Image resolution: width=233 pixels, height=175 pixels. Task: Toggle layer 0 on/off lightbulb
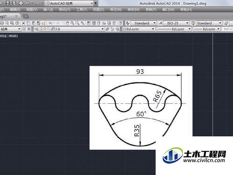[x=41, y=29]
